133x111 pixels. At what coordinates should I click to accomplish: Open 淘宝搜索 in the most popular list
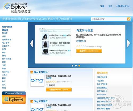tap(100, 81)
